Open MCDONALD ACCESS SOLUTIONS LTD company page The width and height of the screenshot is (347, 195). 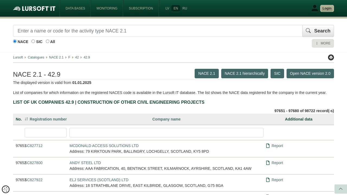[104, 146]
